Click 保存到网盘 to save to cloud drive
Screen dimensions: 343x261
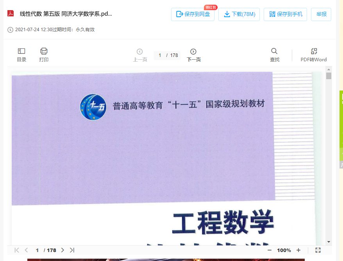pyautogui.click(x=193, y=14)
